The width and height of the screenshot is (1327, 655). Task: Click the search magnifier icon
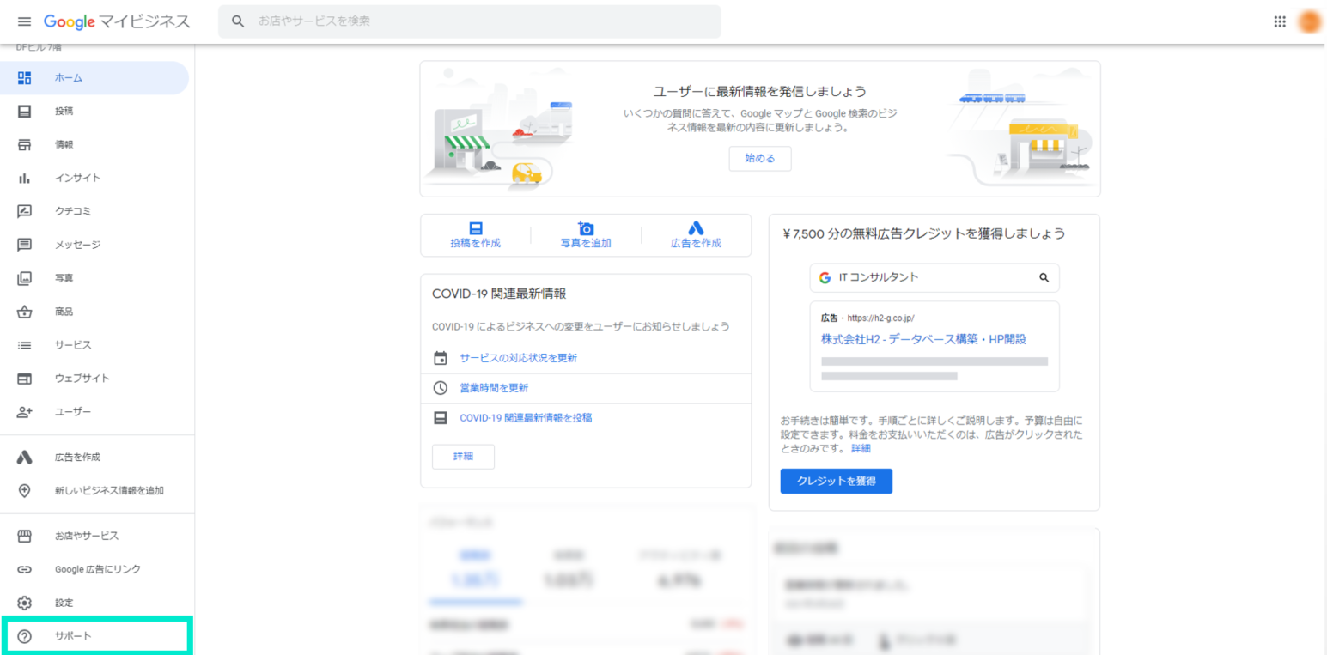(239, 21)
